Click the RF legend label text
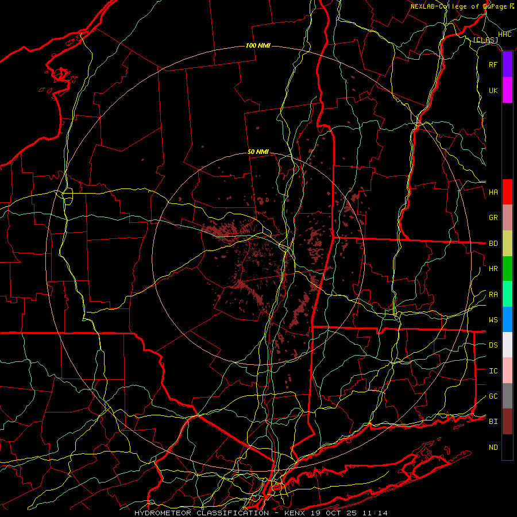 (493, 64)
